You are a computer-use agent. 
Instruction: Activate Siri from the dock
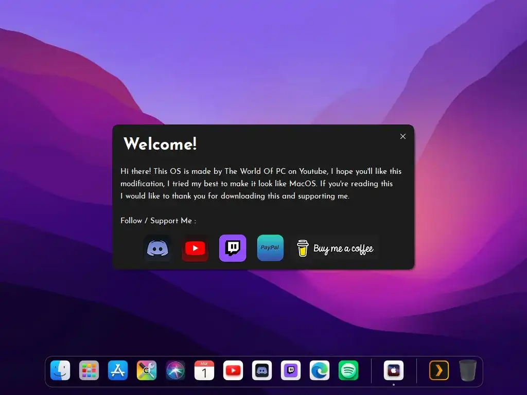tap(175, 370)
